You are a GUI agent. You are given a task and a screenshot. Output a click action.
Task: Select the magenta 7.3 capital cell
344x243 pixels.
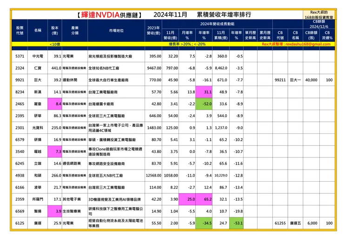55,151
